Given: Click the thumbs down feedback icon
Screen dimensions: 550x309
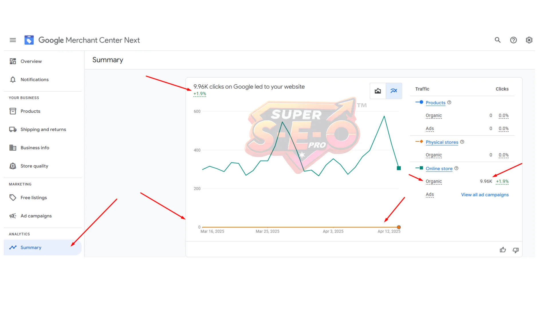Looking at the screenshot, I should click(516, 250).
